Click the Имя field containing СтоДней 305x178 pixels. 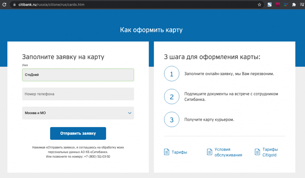pyautogui.click(x=78, y=75)
